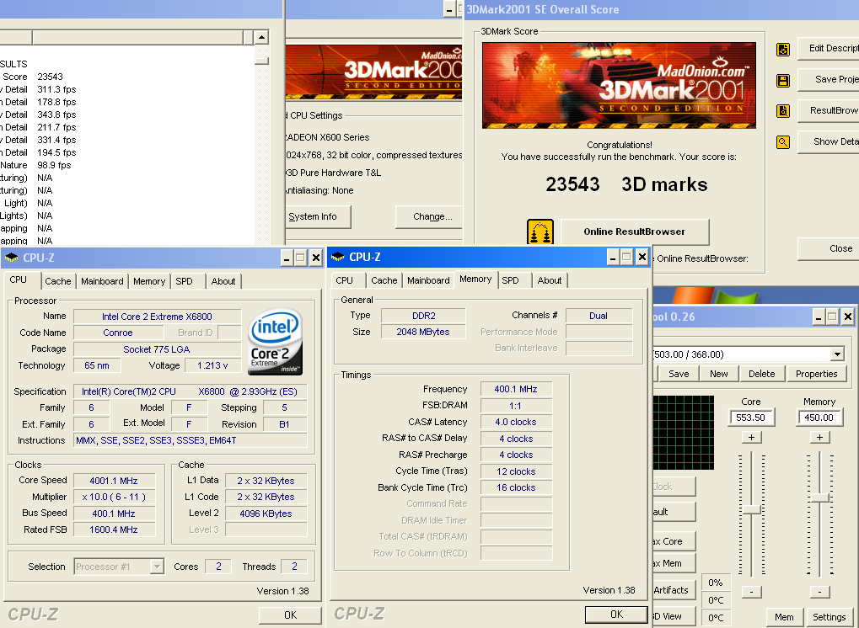859x628 pixels.
Task: Click the ResultBrowser button
Action: (829, 110)
